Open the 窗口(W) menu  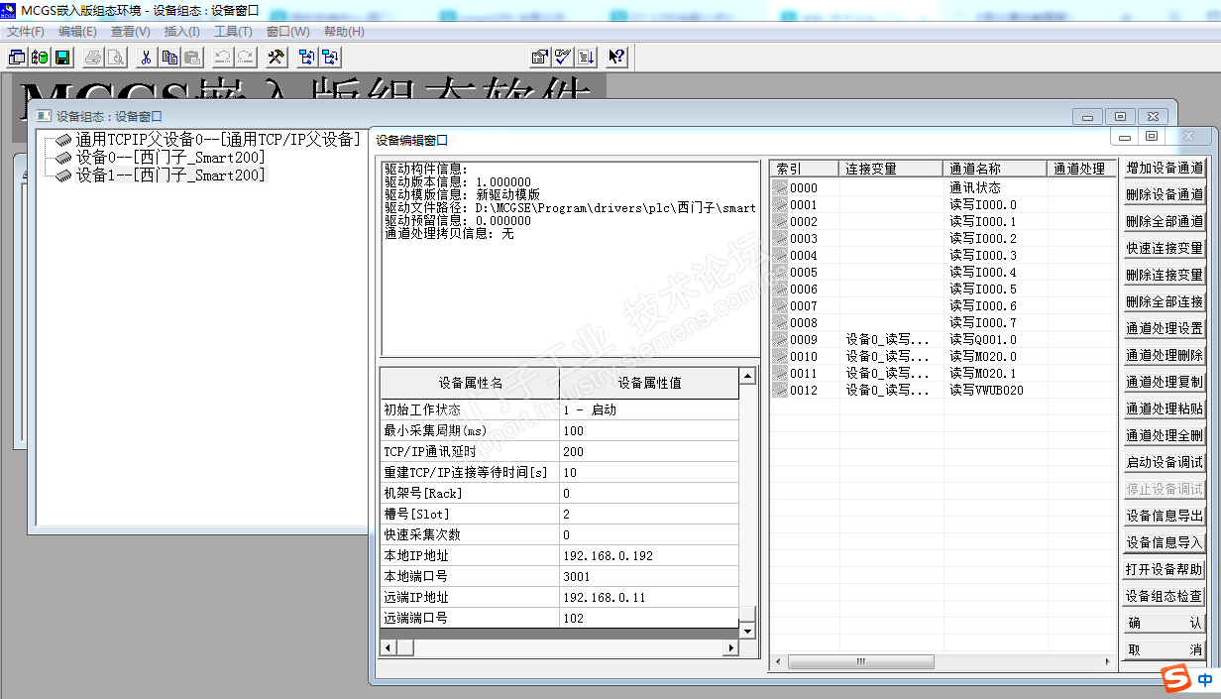(x=287, y=32)
